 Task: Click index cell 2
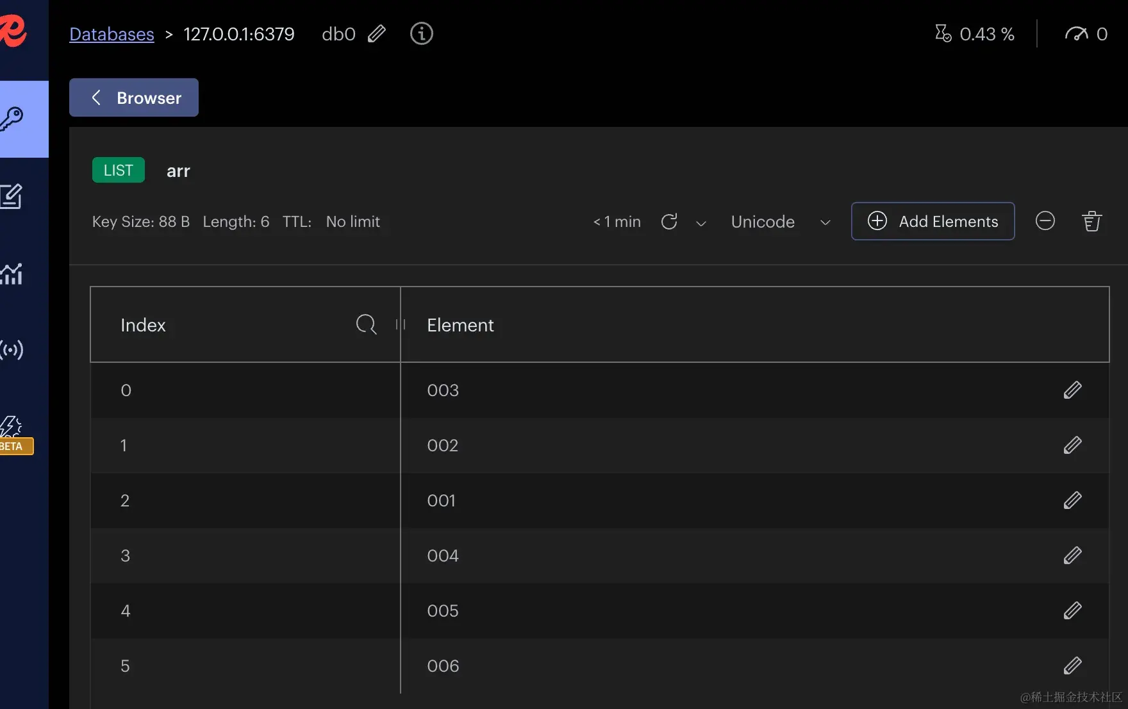245,500
